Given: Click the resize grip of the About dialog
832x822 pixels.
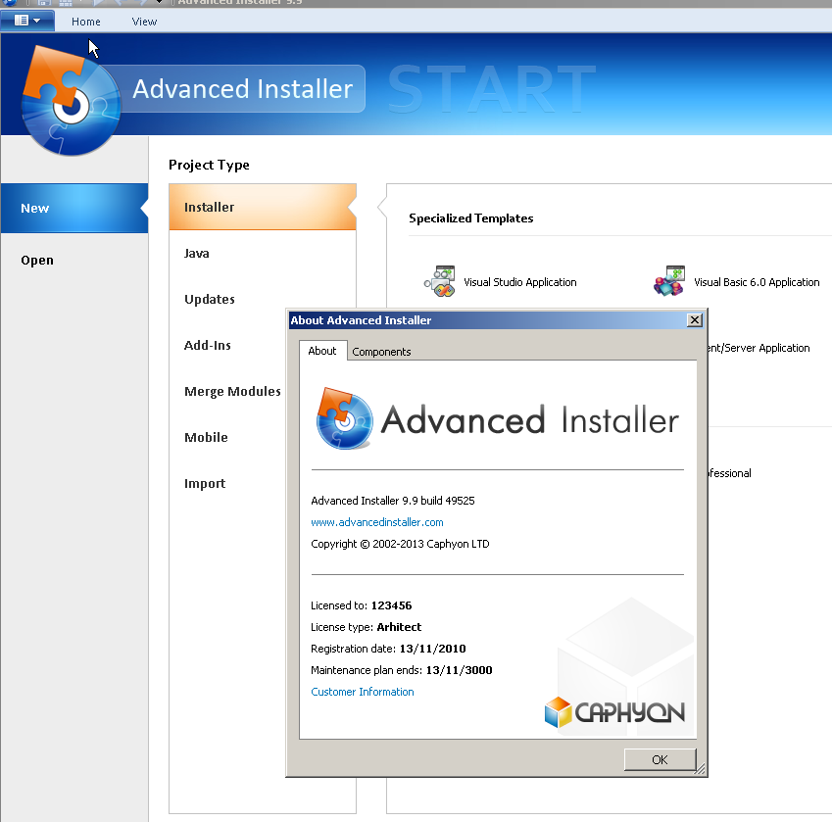Looking at the screenshot, I should pyautogui.click(x=701, y=769).
